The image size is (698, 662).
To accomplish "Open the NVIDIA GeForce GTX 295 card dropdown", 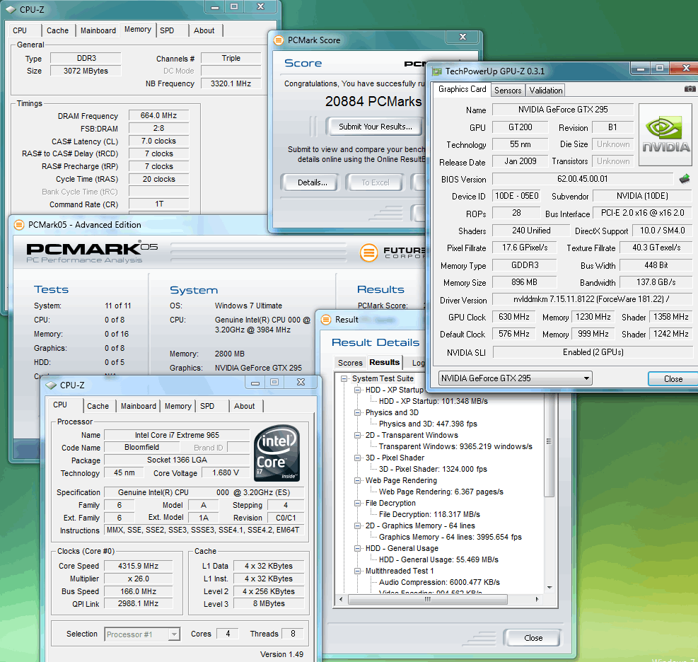I will point(515,378).
